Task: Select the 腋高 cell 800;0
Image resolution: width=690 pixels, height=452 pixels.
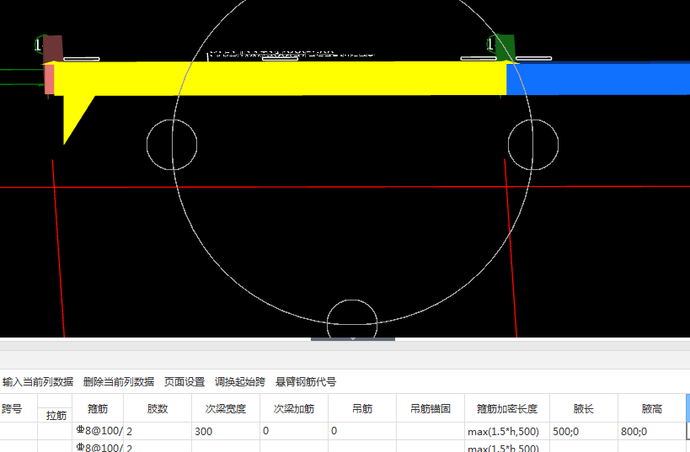Action: pos(652,431)
